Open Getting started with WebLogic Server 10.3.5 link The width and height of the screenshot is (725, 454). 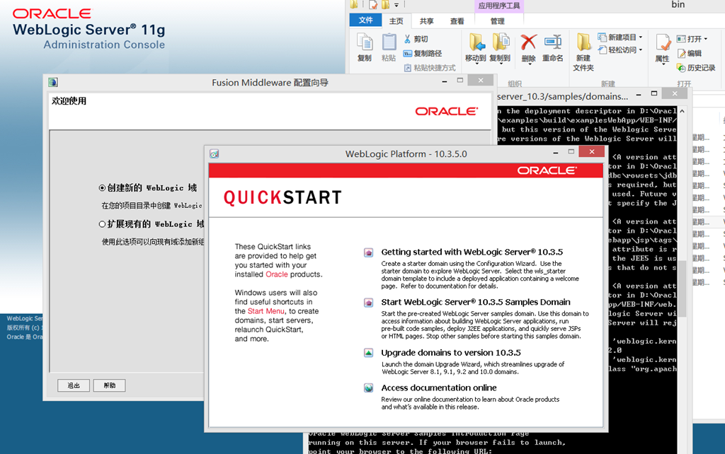pyautogui.click(x=472, y=252)
